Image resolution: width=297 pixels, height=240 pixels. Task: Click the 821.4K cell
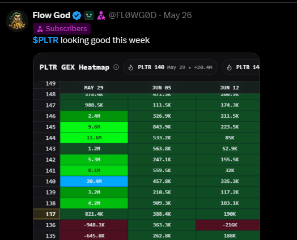pyautogui.click(x=94, y=214)
